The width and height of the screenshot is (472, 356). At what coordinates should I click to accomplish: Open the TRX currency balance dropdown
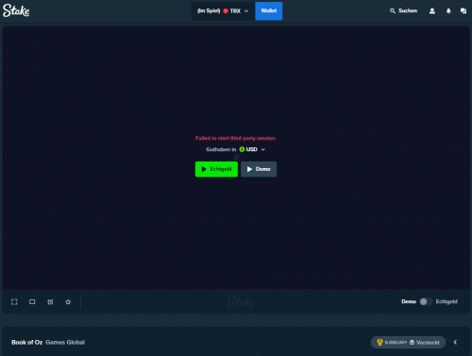(x=223, y=11)
